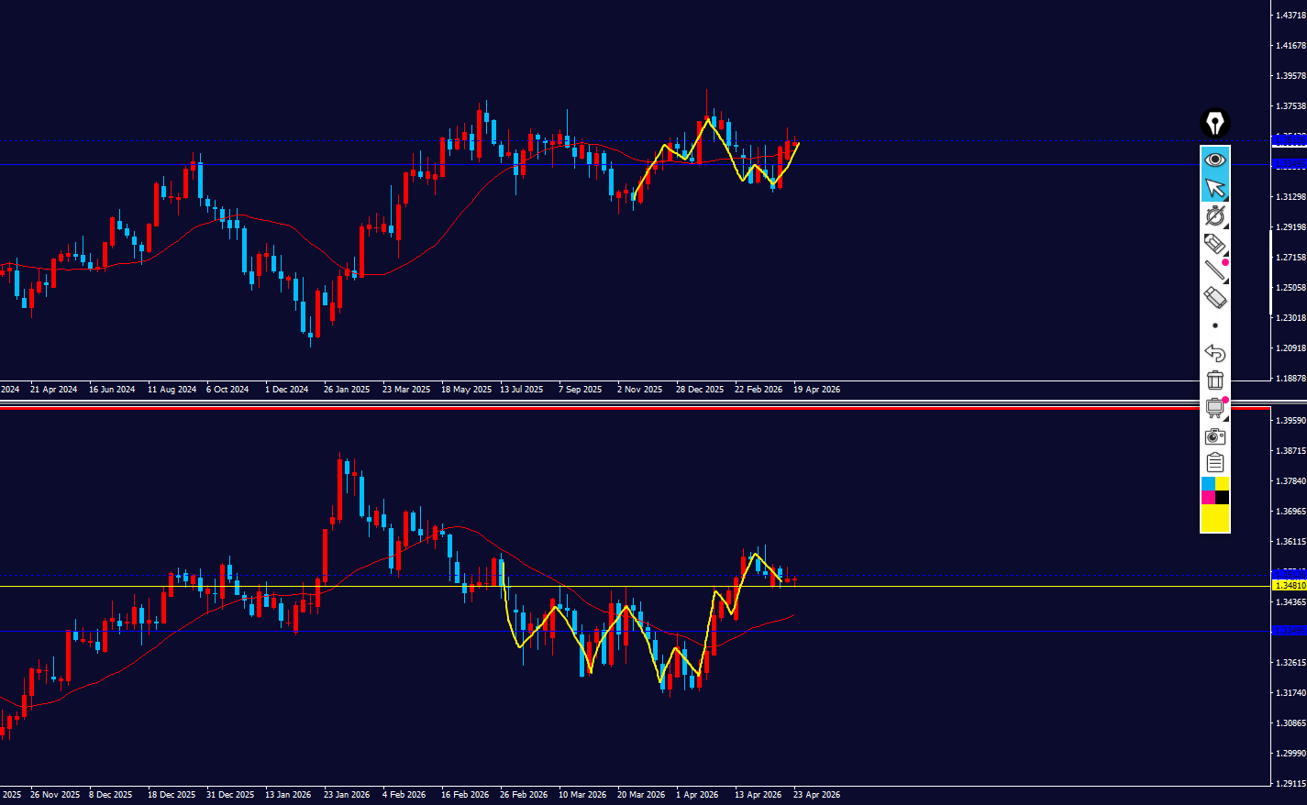Screen dimensions: 1307x805
Task: Expand the highlighter tool's corner arrow
Action: tap(1225, 253)
